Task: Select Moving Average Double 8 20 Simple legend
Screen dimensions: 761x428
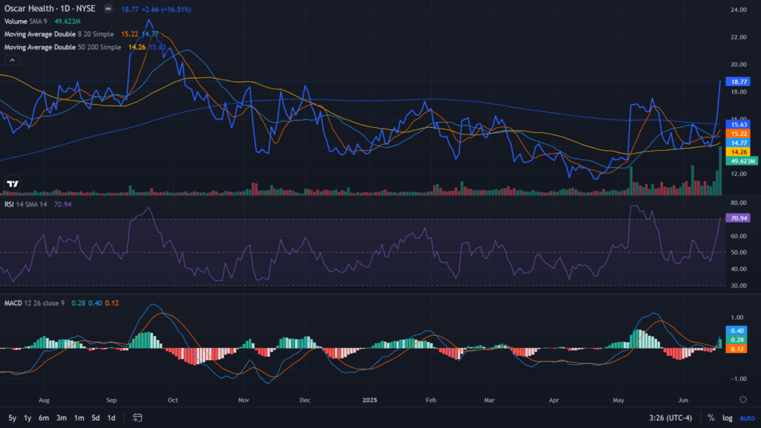Action: click(59, 34)
